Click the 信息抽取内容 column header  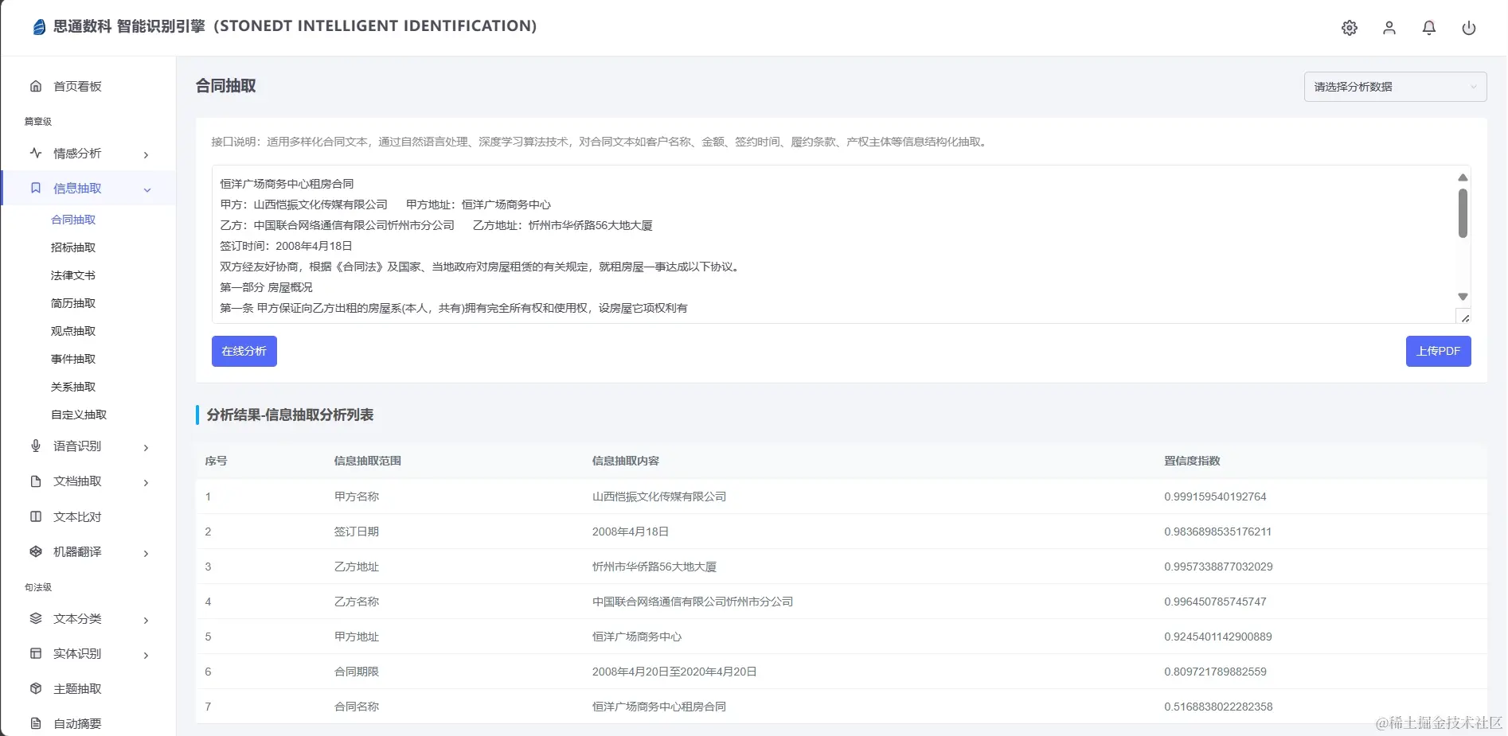[625, 461]
